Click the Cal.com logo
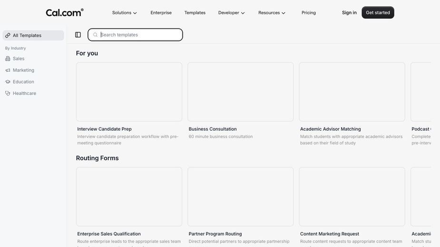The image size is (440, 247). [65, 13]
